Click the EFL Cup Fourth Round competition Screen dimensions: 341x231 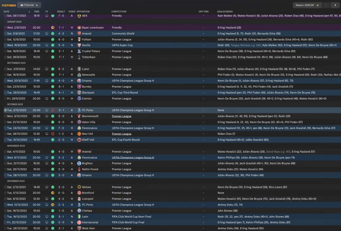[125, 140]
